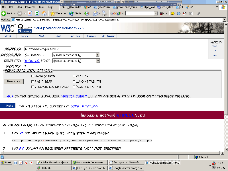
Task: Click the Google toolbar search field
Action: click(x=140, y=13)
